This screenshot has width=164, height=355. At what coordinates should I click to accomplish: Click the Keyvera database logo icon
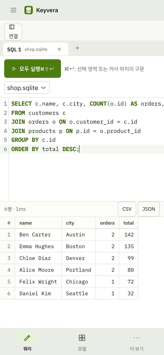click(28, 10)
